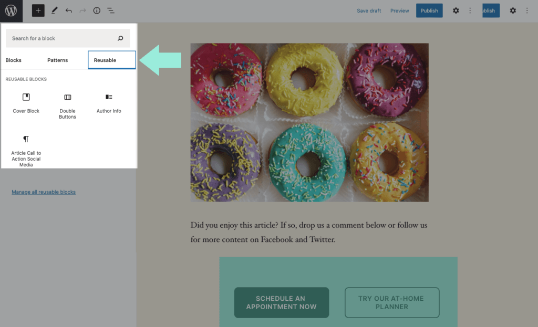
Task: Insert the Cover Block reusable block
Action: tap(26, 103)
